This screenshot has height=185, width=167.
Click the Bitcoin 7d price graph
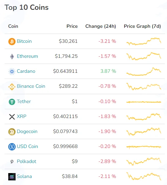pos(144,41)
